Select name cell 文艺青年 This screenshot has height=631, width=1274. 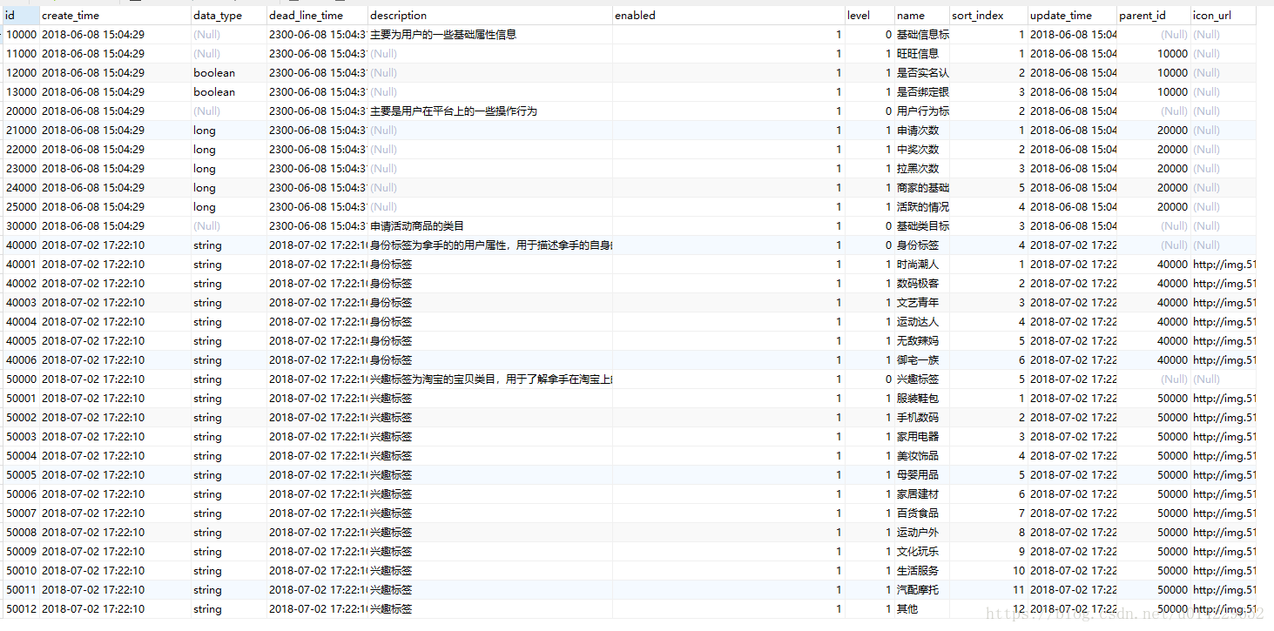coord(922,303)
